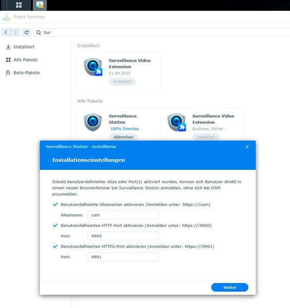Open the DSM main menu grid icon
This screenshot has height=308, width=290.
point(18,5)
